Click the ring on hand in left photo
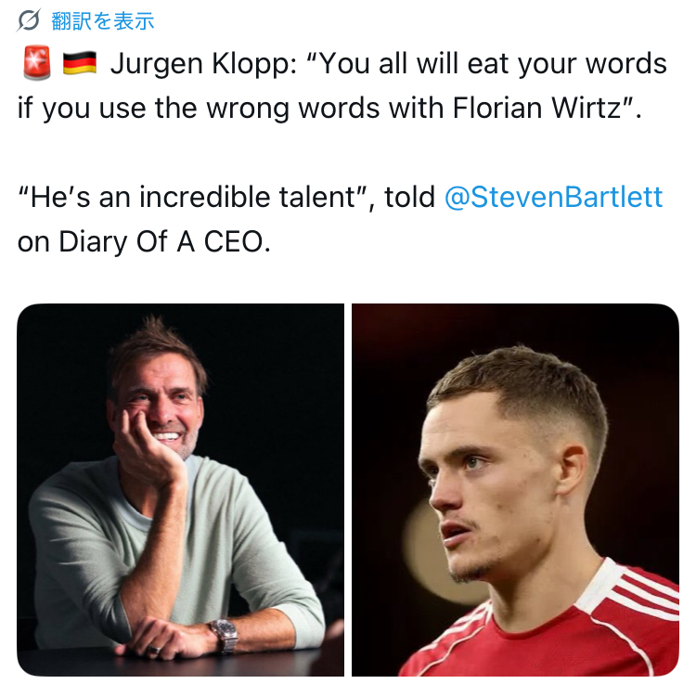This screenshot has width=696, height=684. point(154,650)
